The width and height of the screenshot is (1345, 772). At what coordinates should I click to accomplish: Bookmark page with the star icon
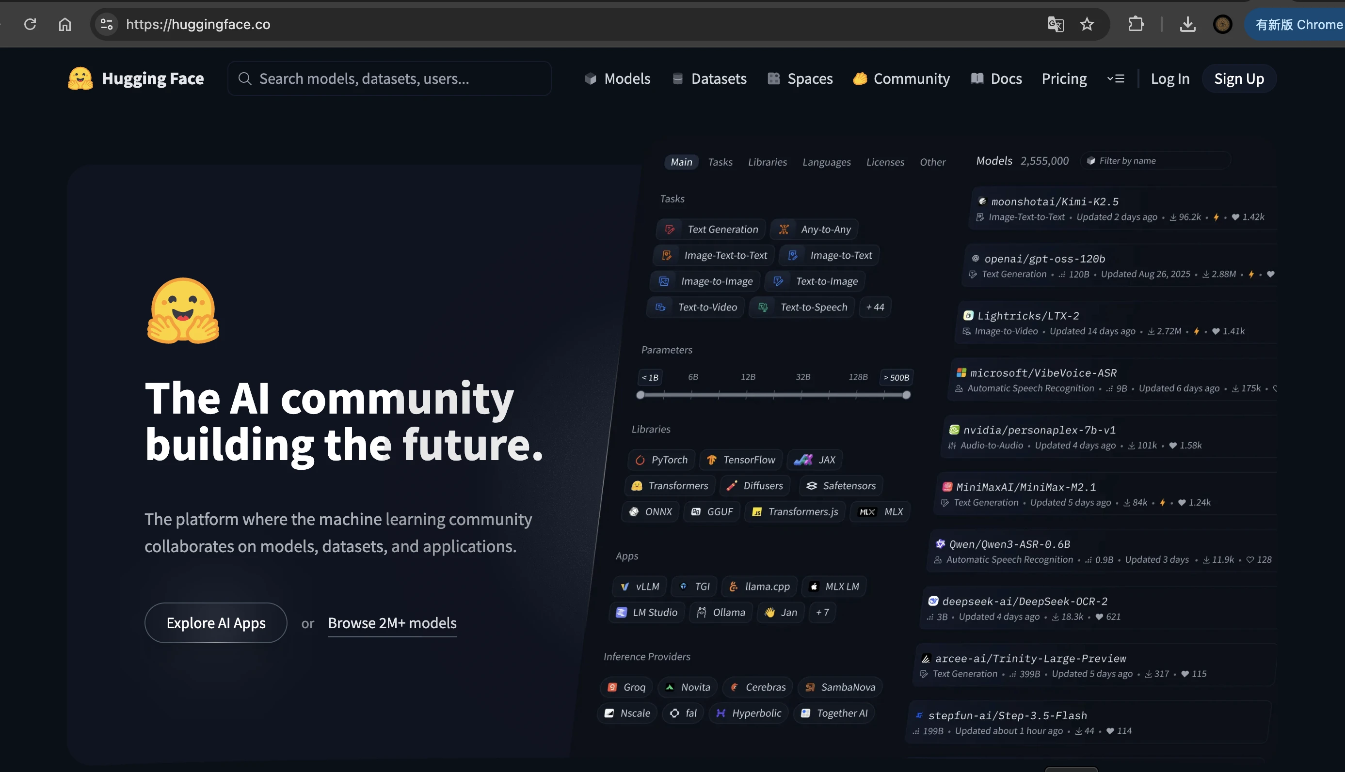coord(1087,24)
